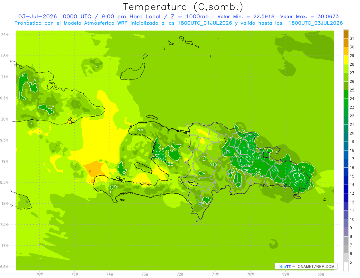The height and width of the screenshot is (278, 360).
Task: Pick the legend color band between 24 and 25
Action: coord(346,94)
